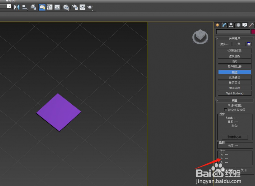Click the configure button sets icon
Image resolution: width=255 pixels, height=186 pixels.
pyautogui.click(x=249, y=44)
